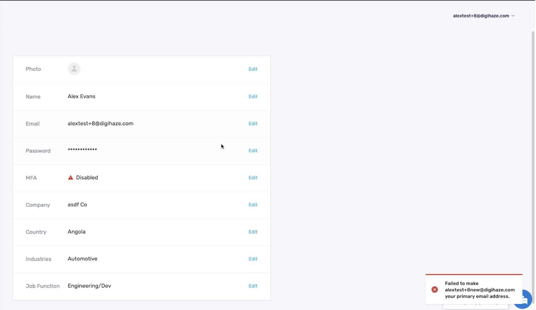Change Country via its Edit link
The width and height of the screenshot is (536, 310).
(253, 232)
